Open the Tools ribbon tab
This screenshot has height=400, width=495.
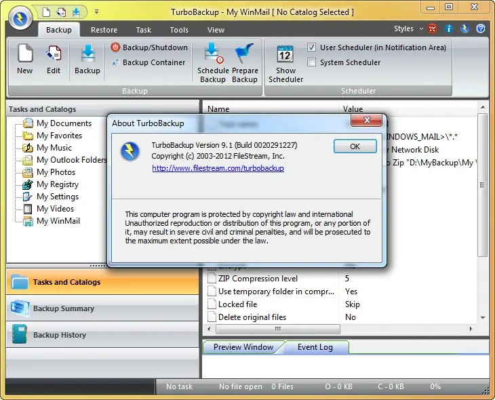coord(179,30)
